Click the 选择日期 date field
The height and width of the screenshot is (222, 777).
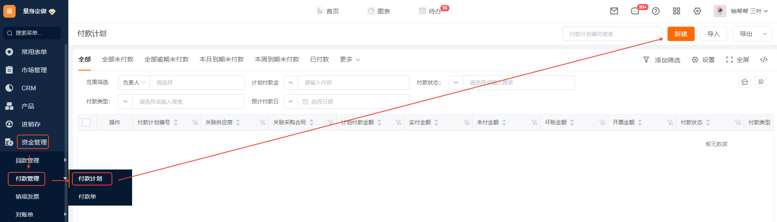coord(353,101)
